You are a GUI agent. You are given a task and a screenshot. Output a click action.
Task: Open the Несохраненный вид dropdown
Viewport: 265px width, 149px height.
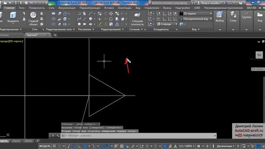[x=196, y=19]
